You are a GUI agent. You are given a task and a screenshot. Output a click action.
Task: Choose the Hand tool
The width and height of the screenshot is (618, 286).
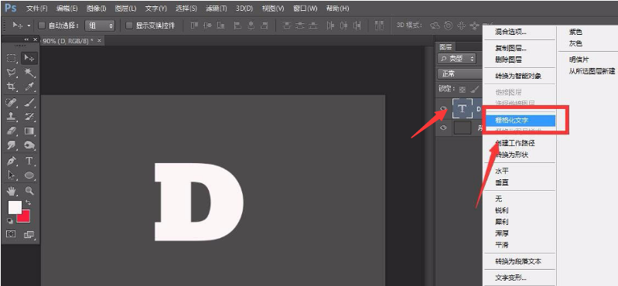point(12,191)
